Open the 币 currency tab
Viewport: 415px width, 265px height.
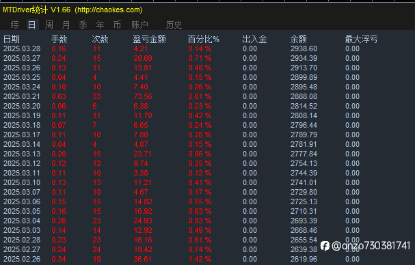click(x=117, y=25)
